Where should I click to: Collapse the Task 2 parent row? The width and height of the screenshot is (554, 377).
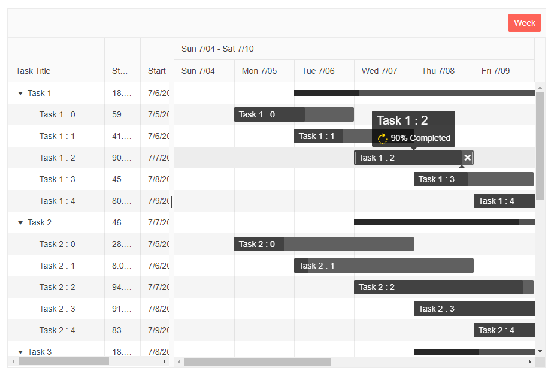point(19,222)
